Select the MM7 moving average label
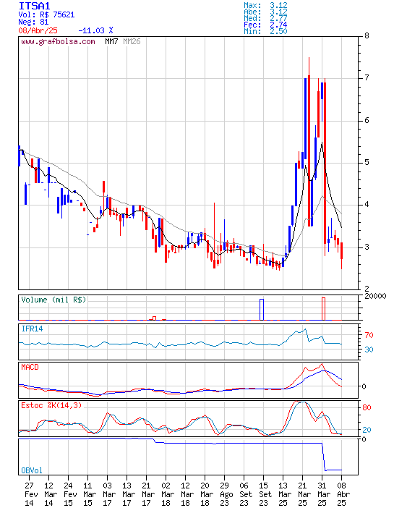Image resolution: width=394 pixels, height=521 pixels. point(111,41)
